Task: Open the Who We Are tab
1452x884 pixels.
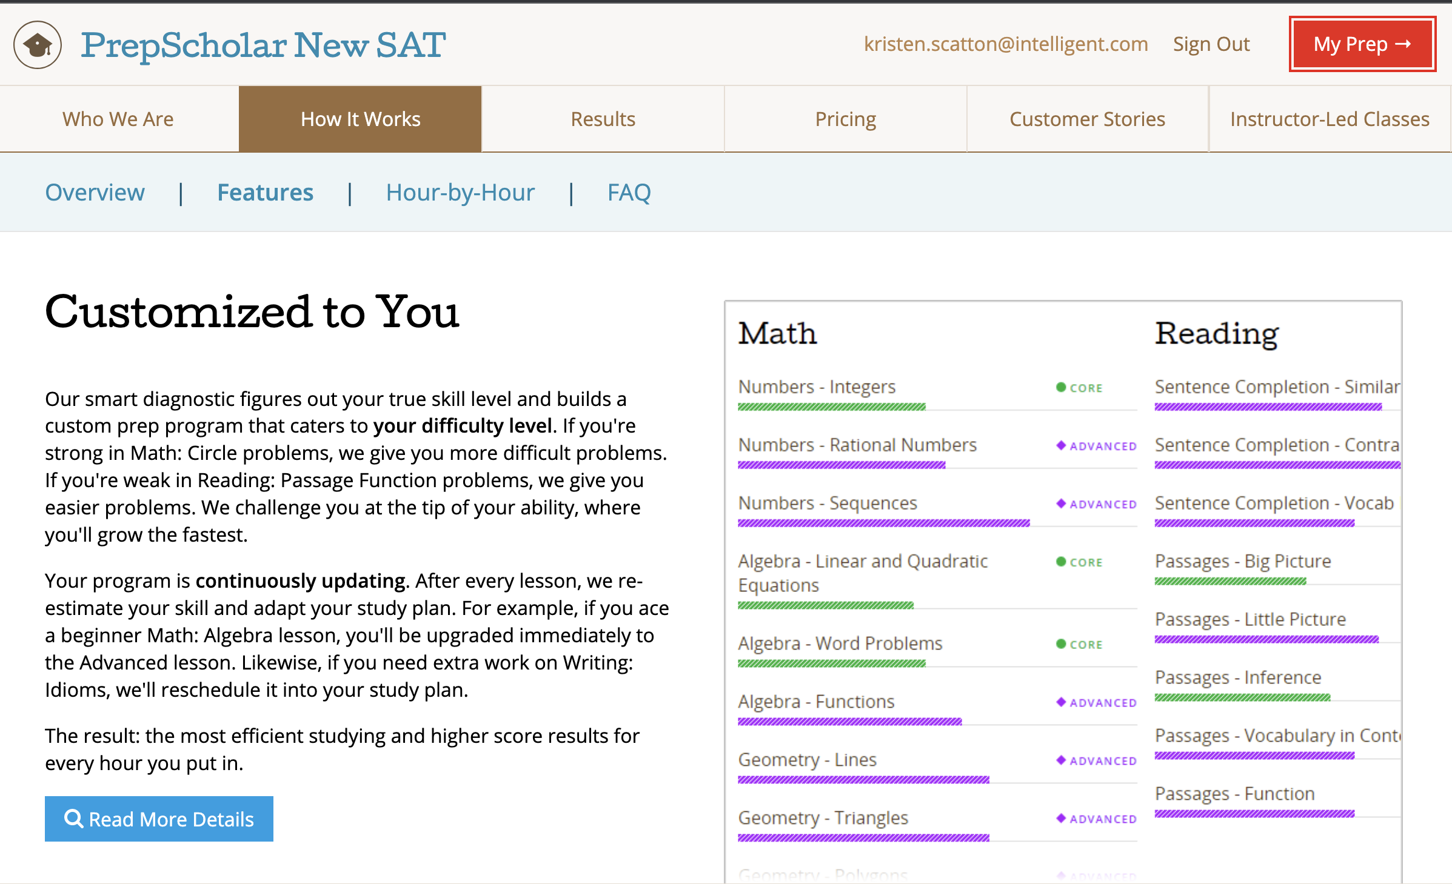Action: (118, 119)
